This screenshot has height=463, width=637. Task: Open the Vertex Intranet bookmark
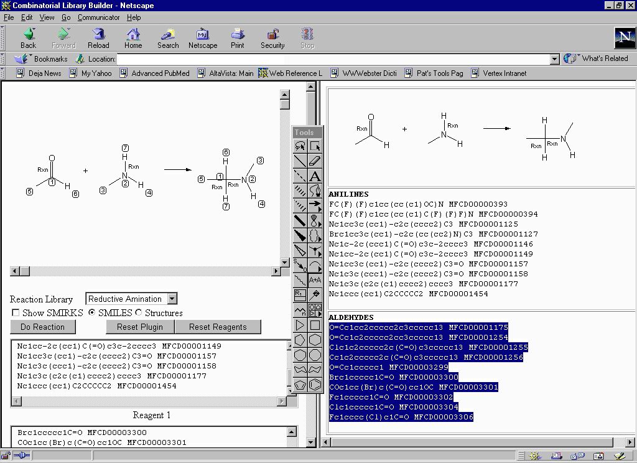coord(499,73)
